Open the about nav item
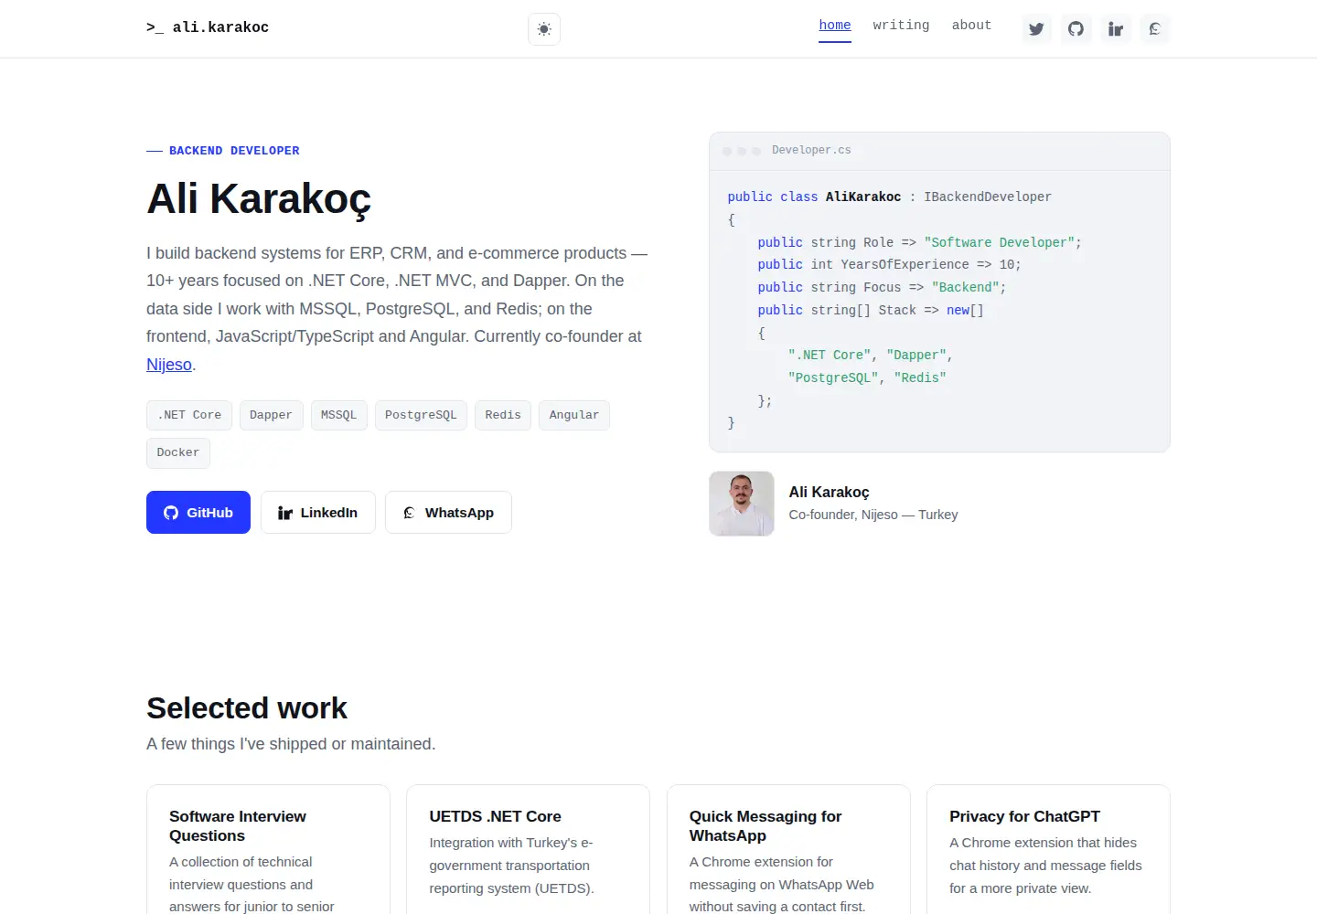 pos(971,26)
